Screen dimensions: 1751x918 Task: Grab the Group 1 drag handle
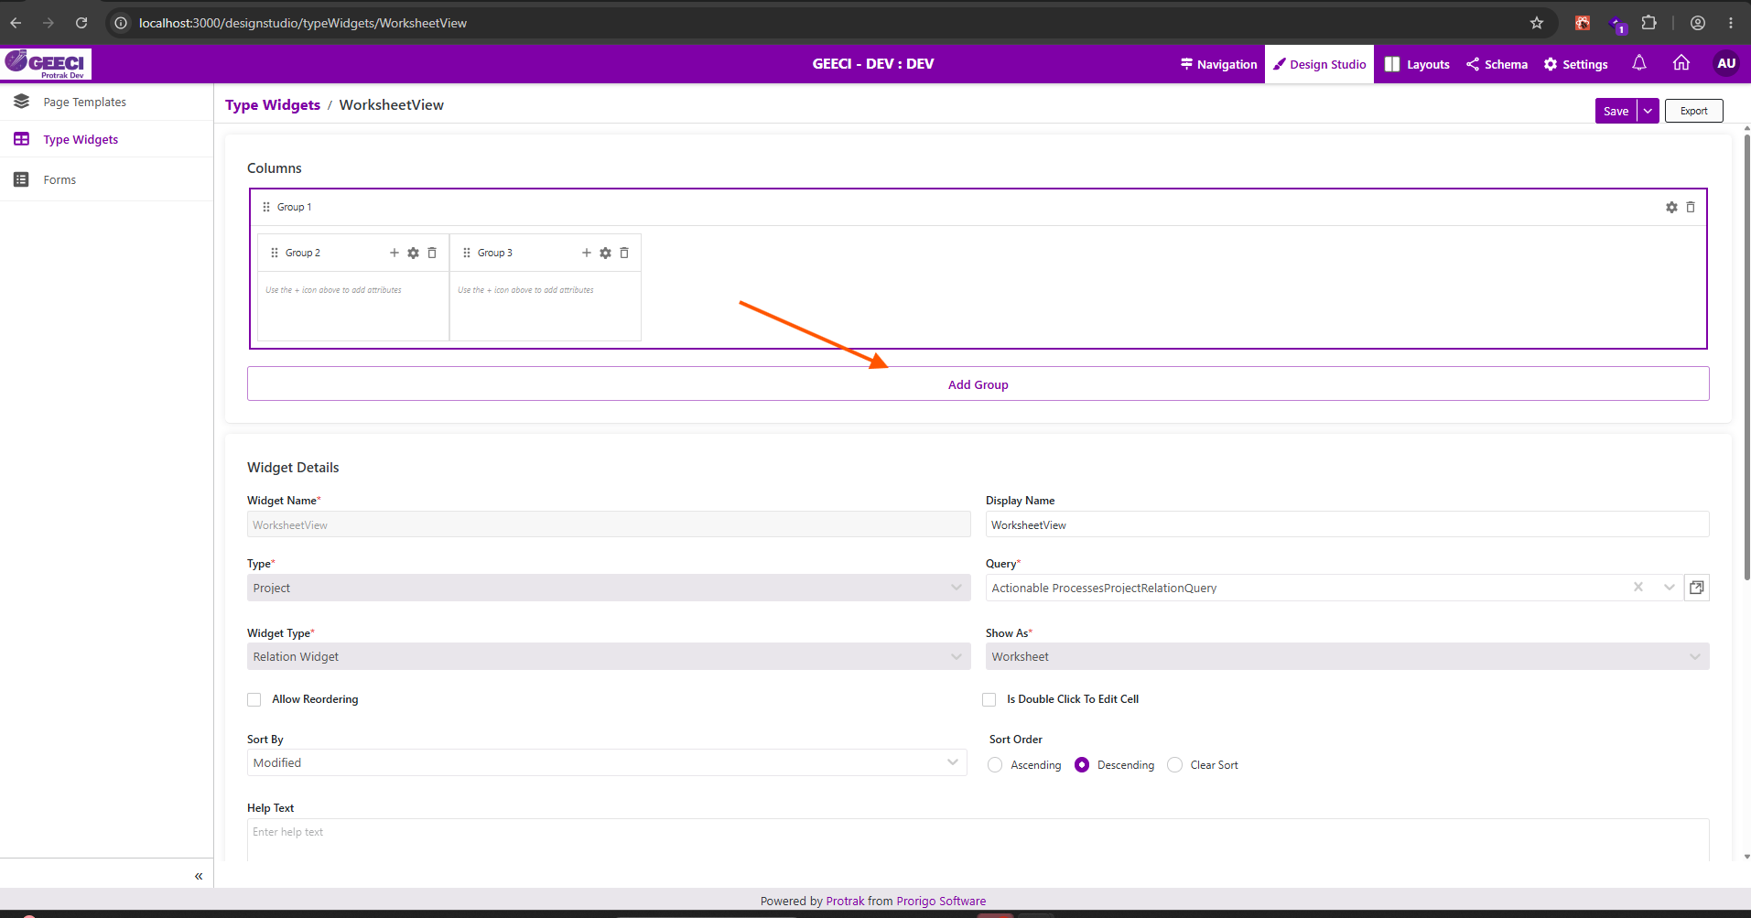(266, 207)
